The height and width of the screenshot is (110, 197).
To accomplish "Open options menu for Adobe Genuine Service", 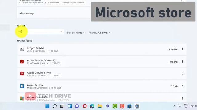I will (x=182, y=74).
